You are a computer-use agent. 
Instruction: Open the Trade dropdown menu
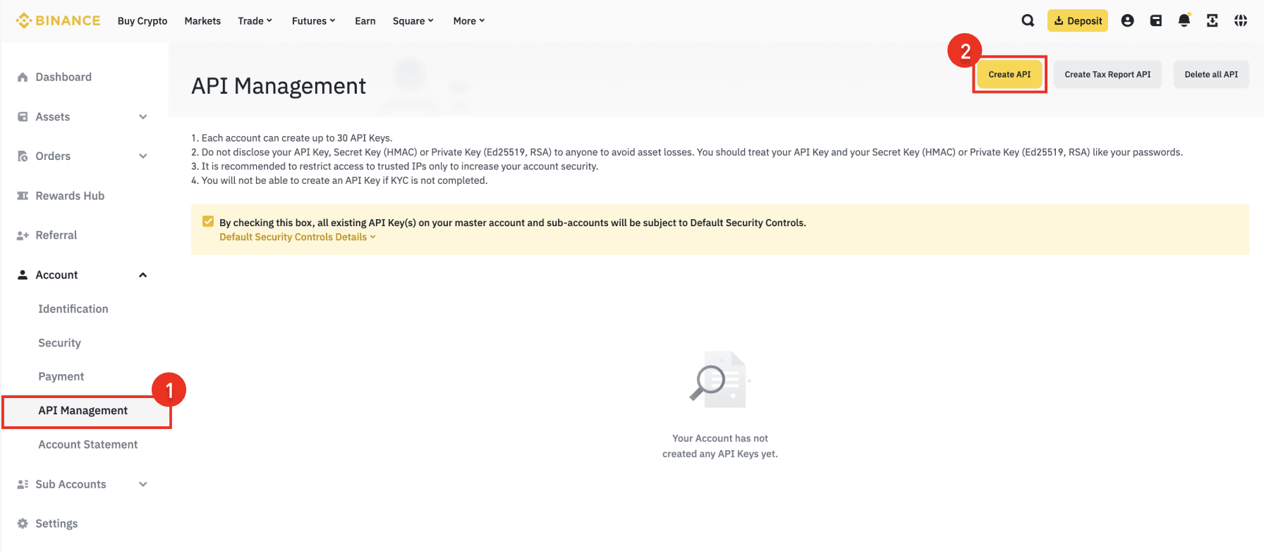click(x=255, y=20)
